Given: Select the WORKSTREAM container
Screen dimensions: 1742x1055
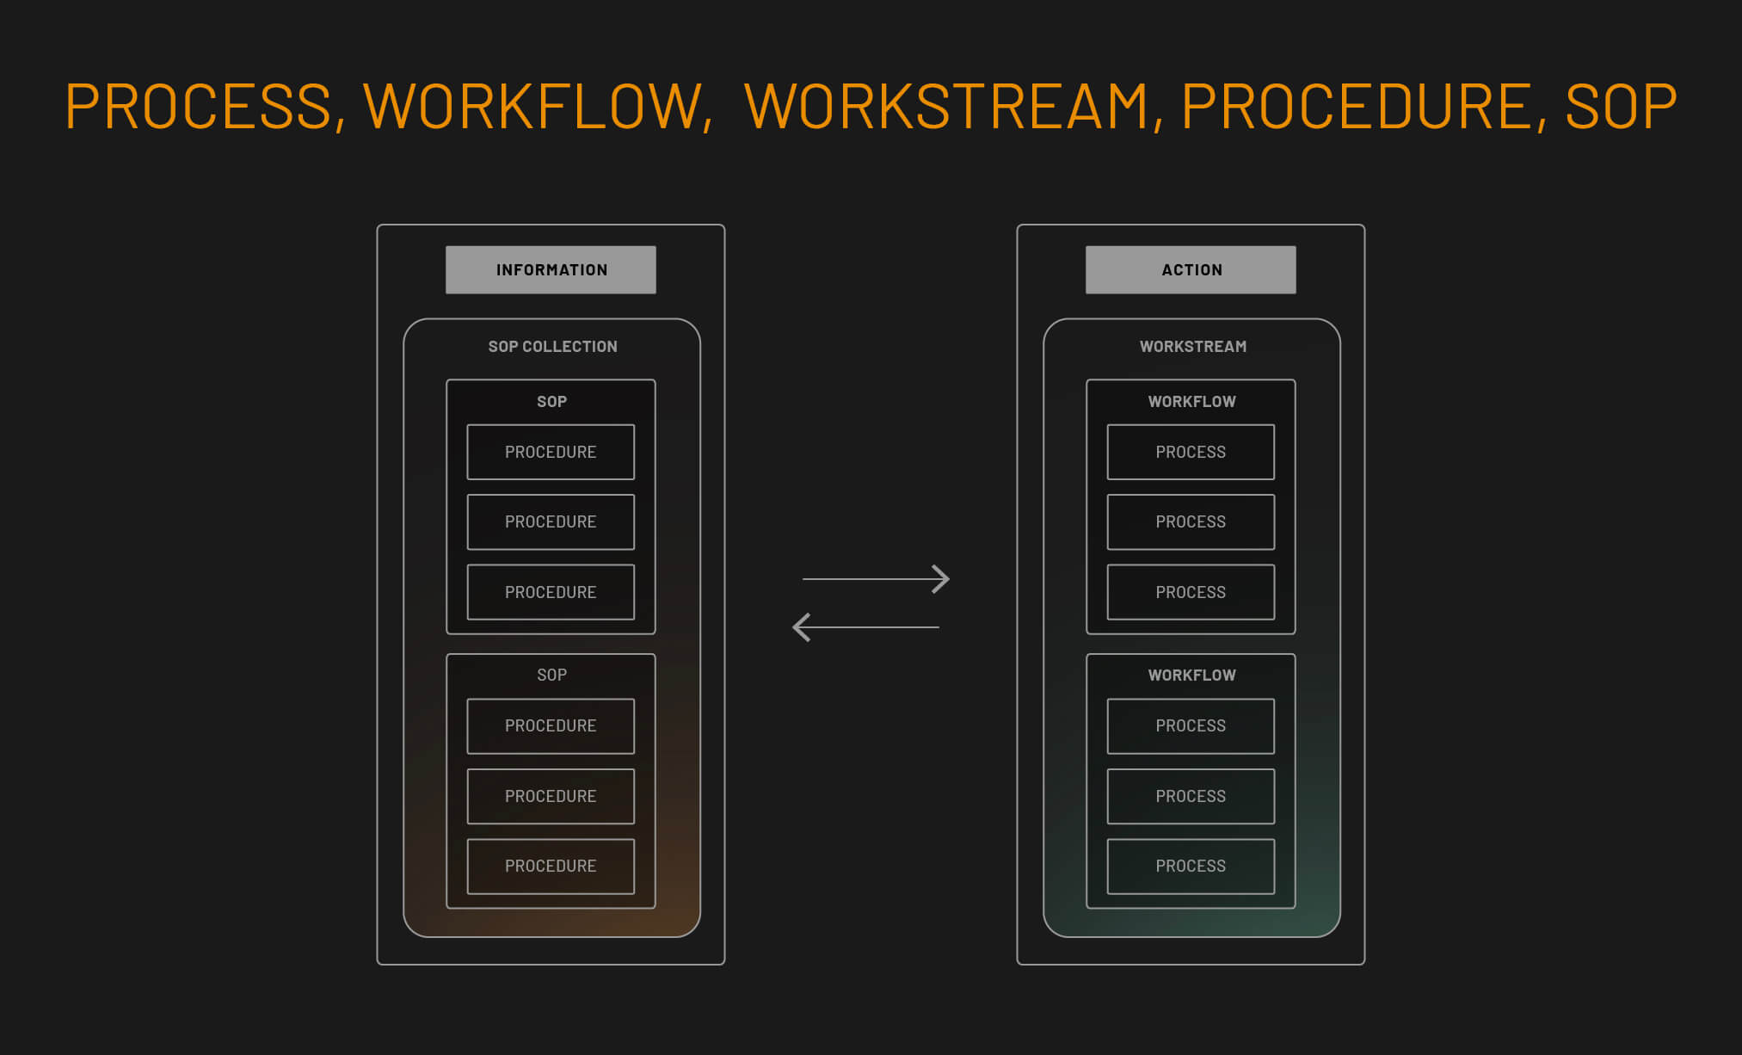Looking at the screenshot, I should click(x=1191, y=346).
